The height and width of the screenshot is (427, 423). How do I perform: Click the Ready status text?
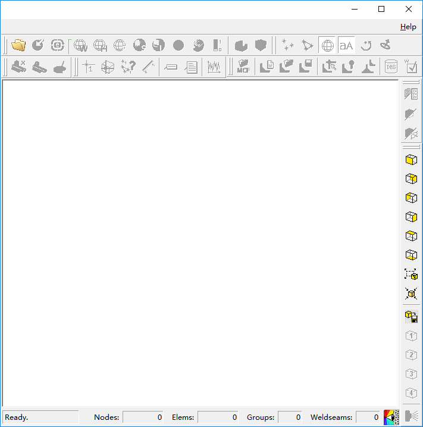pyautogui.click(x=16, y=417)
